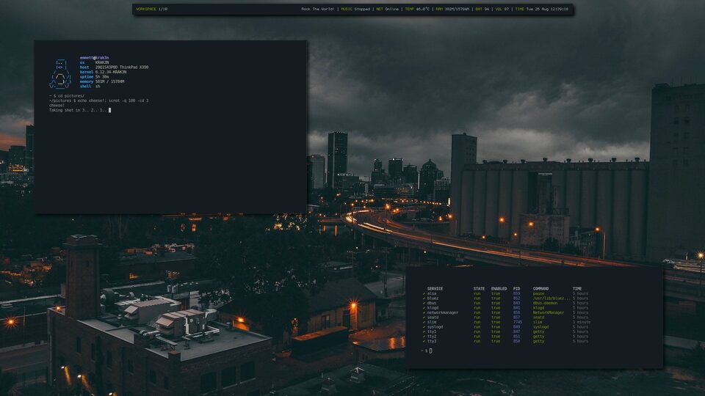Click the SERVICE column header
This screenshot has height=396, width=705.
point(435,289)
